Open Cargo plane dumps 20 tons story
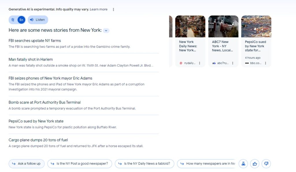This screenshot has height=172, width=296. [x=38, y=140]
